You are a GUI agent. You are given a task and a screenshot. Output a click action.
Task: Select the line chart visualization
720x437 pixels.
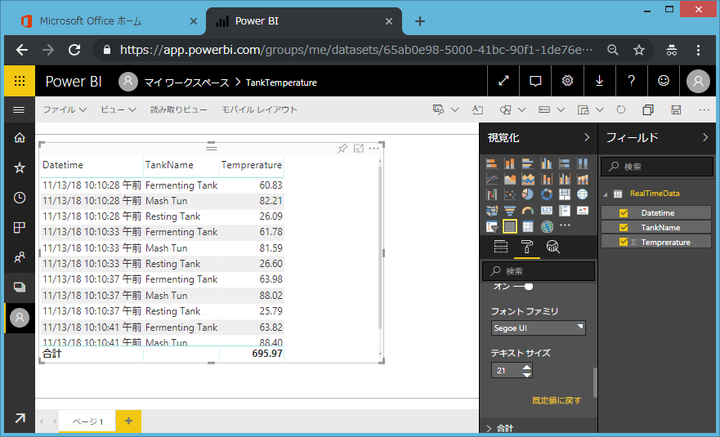click(x=492, y=179)
